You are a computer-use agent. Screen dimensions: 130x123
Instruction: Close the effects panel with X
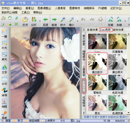click(84, 30)
